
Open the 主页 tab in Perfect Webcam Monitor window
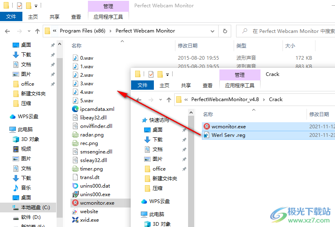(x=33, y=17)
